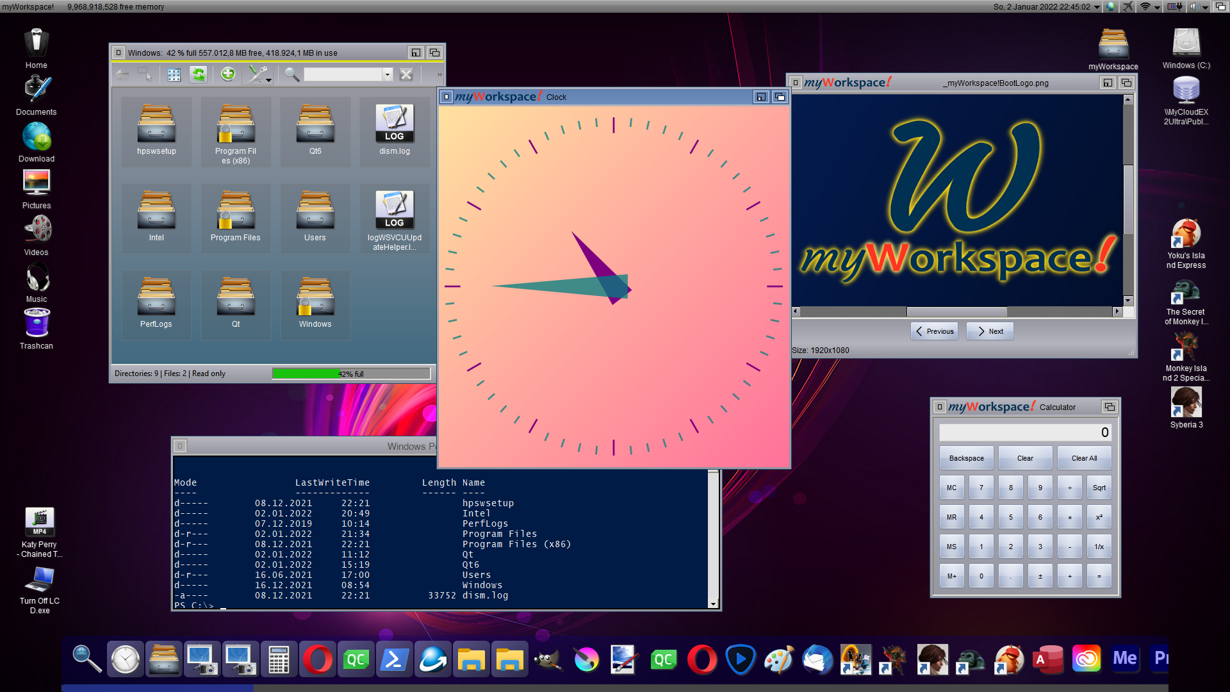Launch GIMP from the dock
Screen dimensions: 1230x692
point(548,659)
